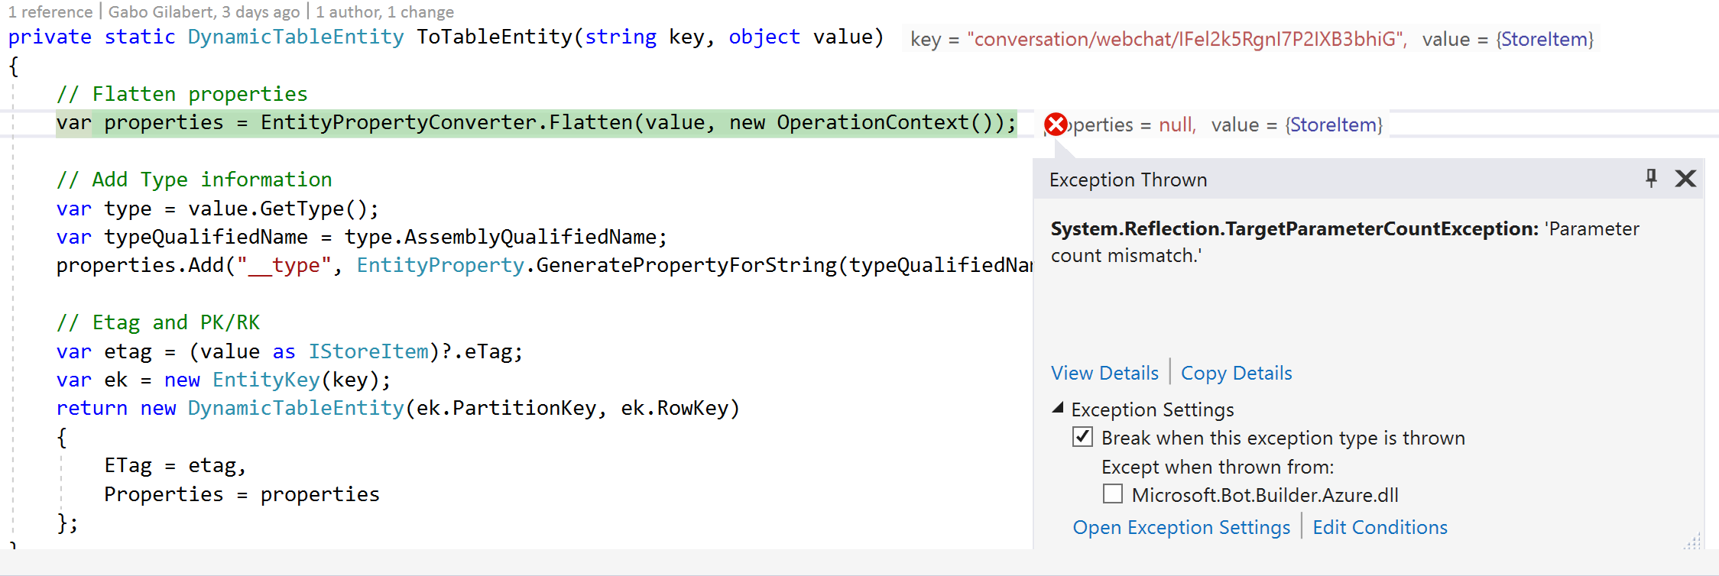
Task: Collapse the Exception Settings section
Action: (1058, 408)
